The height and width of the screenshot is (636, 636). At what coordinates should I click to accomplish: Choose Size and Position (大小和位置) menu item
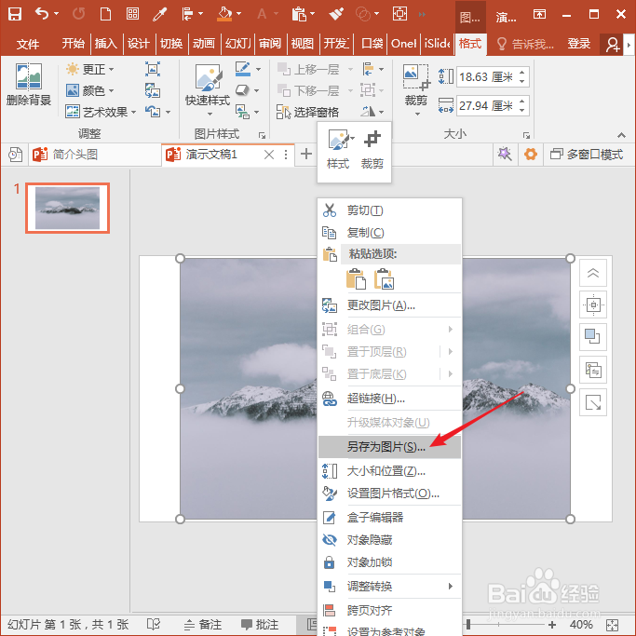click(390, 471)
